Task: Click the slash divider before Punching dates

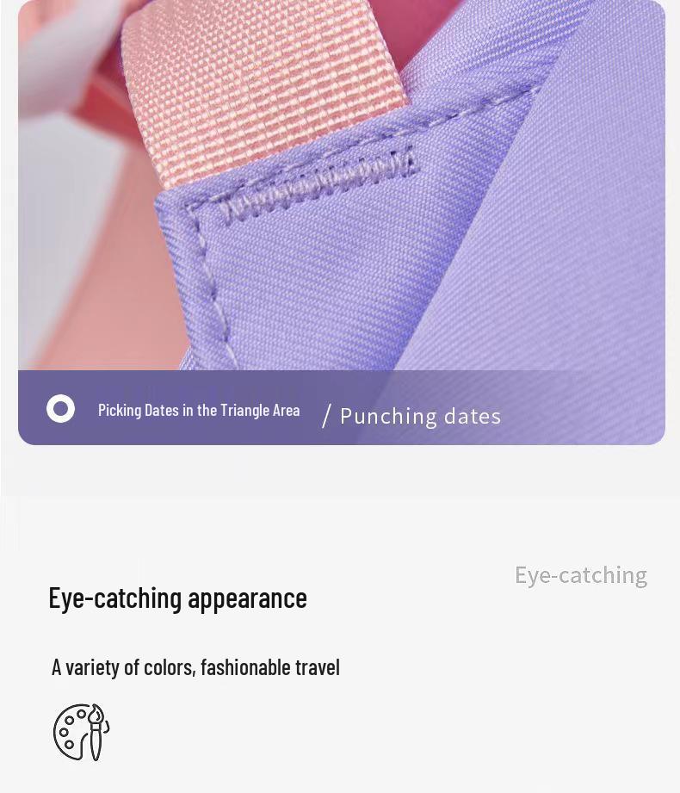Action: click(x=326, y=416)
